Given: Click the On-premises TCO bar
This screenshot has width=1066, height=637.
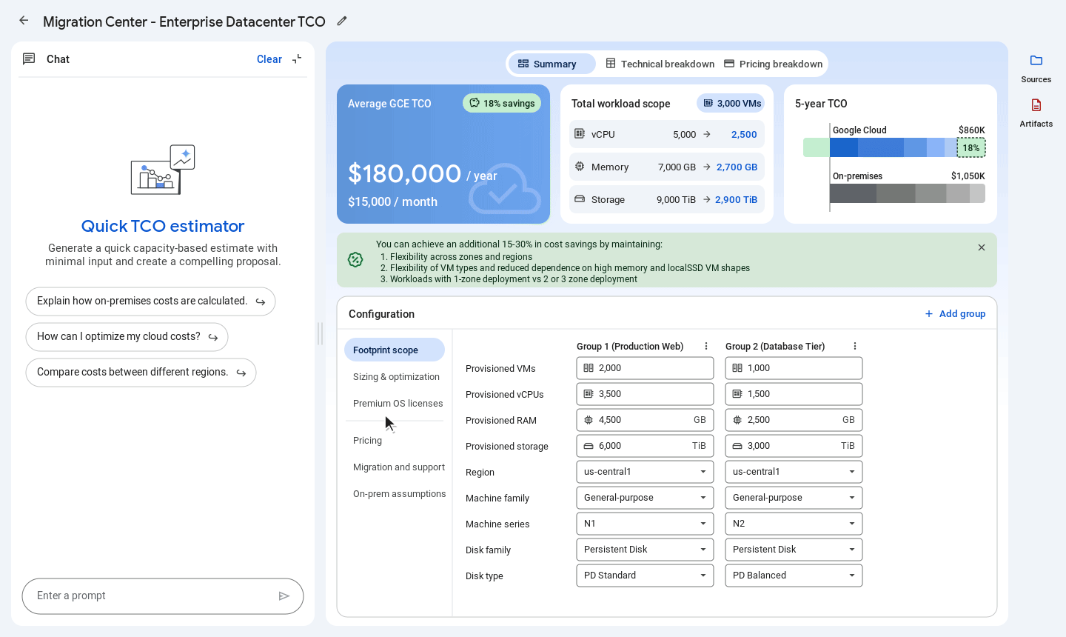Looking at the screenshot, I should point(908,193).
